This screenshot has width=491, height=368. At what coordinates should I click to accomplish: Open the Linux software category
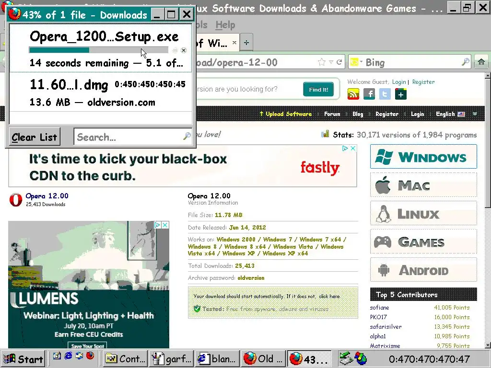(x=423, y=213)
